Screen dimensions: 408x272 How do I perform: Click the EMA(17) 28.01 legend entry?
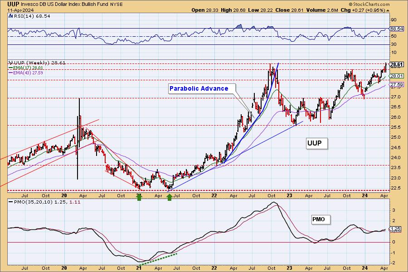pyautogui.click(x=26, y=68)
